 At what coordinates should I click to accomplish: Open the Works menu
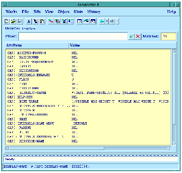point(12,12)
